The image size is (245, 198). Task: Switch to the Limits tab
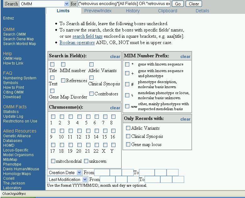coord(63,11)
